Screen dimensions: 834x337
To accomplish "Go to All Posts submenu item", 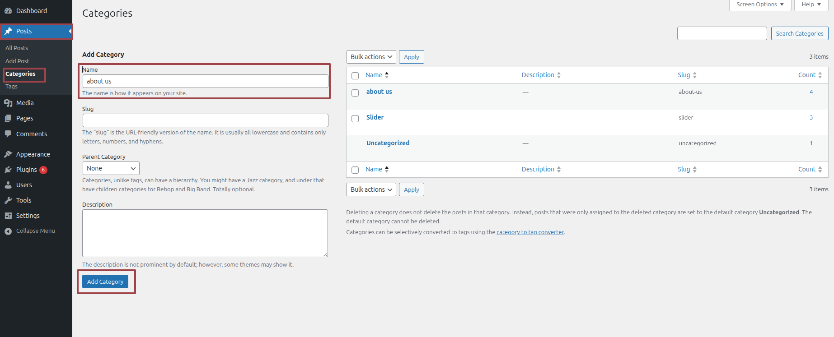I will pos(17,48).
